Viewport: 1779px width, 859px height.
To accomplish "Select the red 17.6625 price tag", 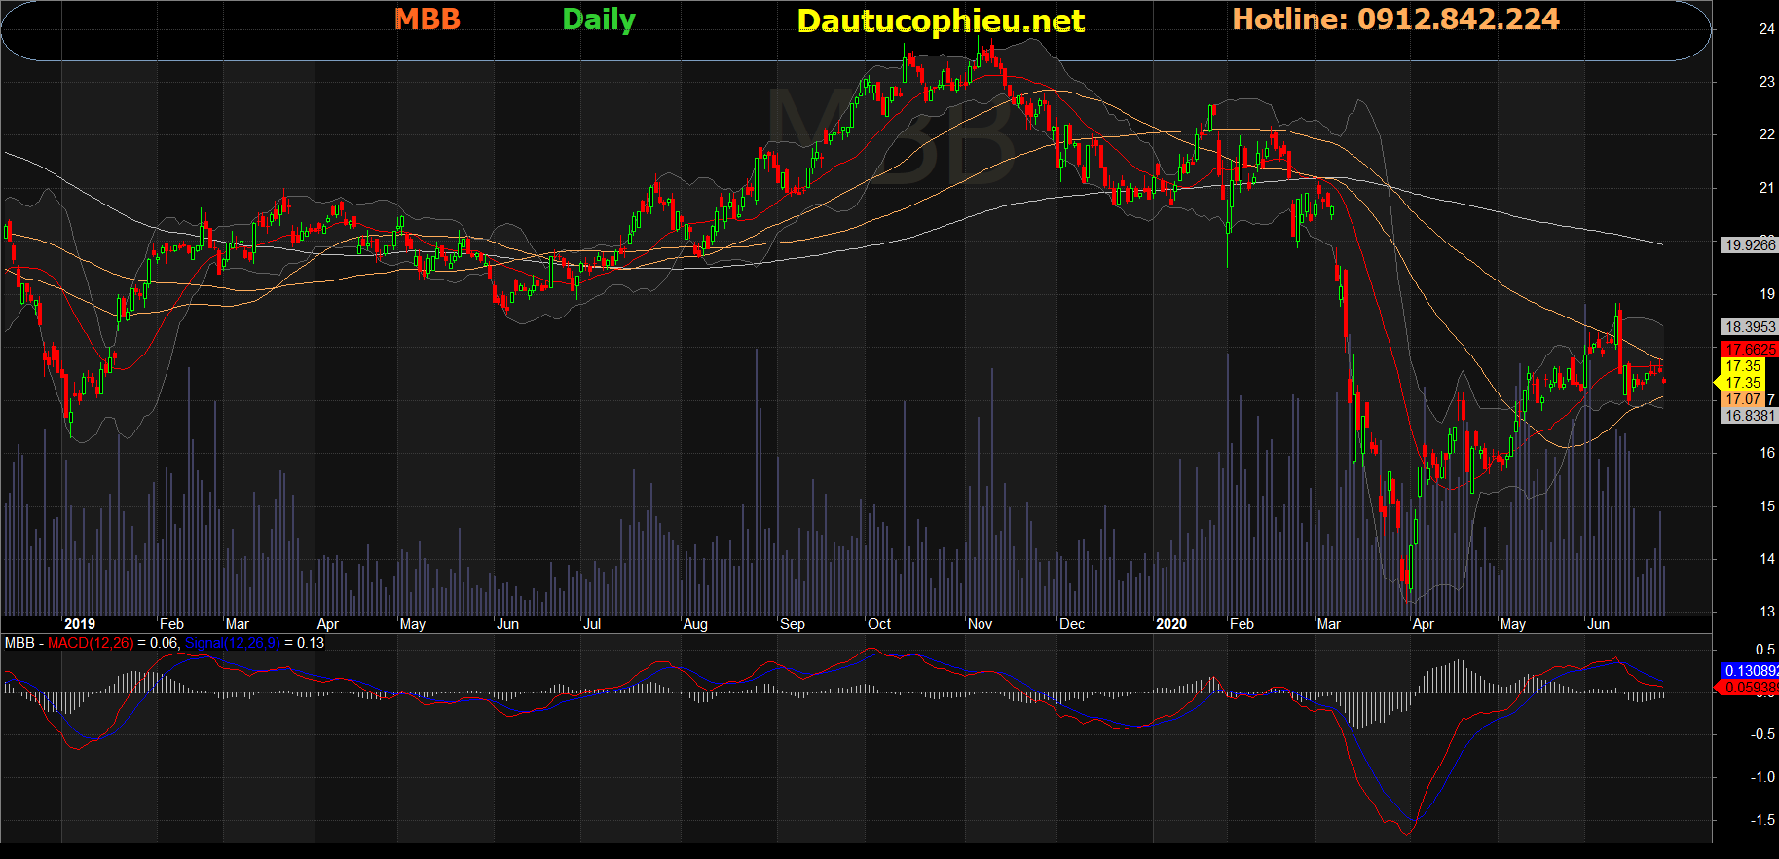I will tap(1749, 349).
